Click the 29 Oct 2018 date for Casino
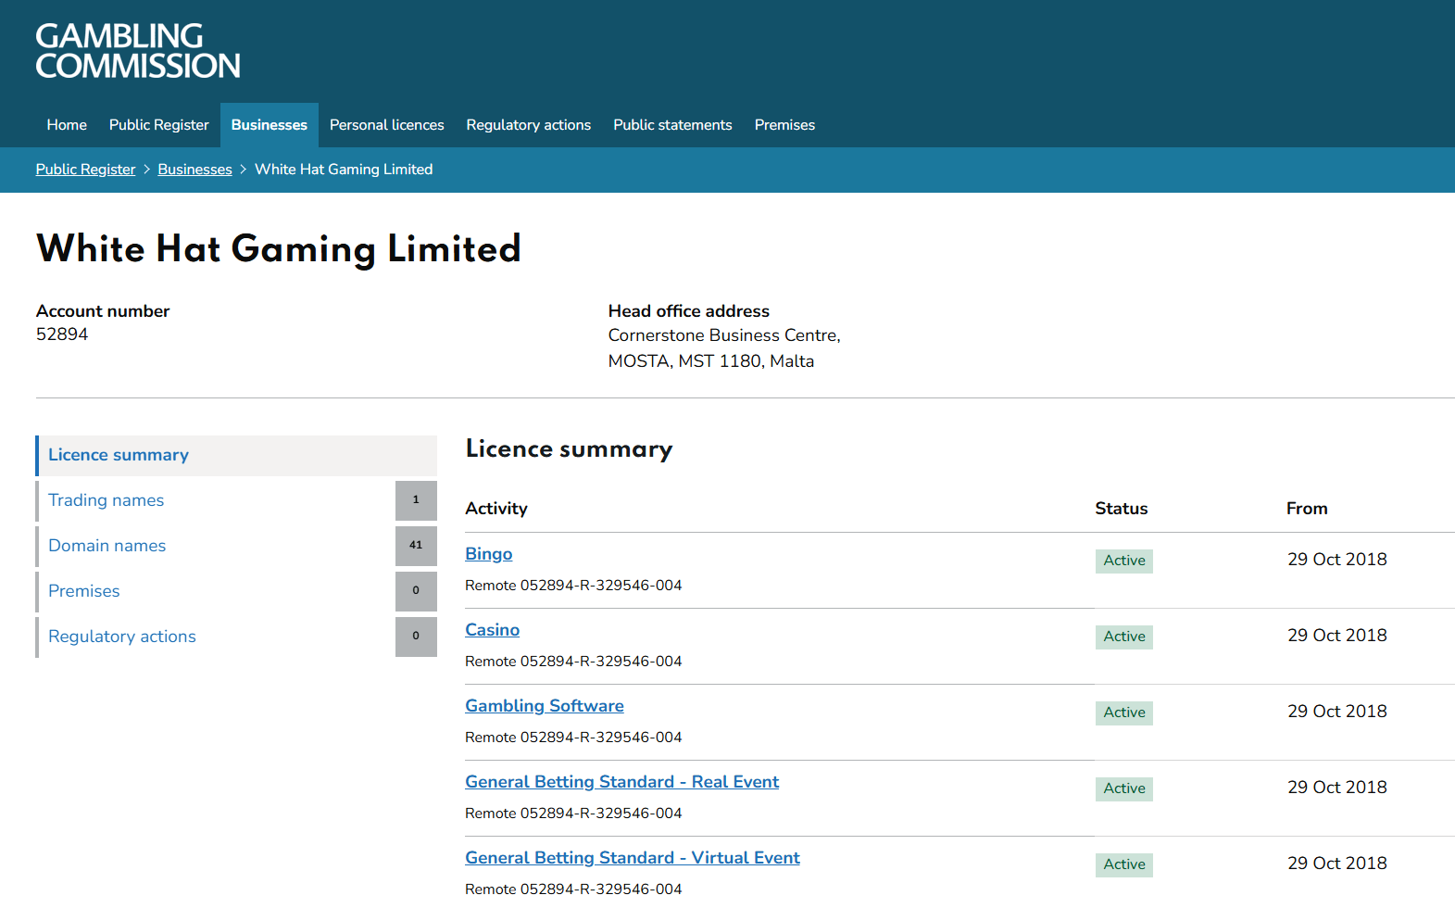The height and width of the screenshot is (908, 1455). click(1337, 636)
